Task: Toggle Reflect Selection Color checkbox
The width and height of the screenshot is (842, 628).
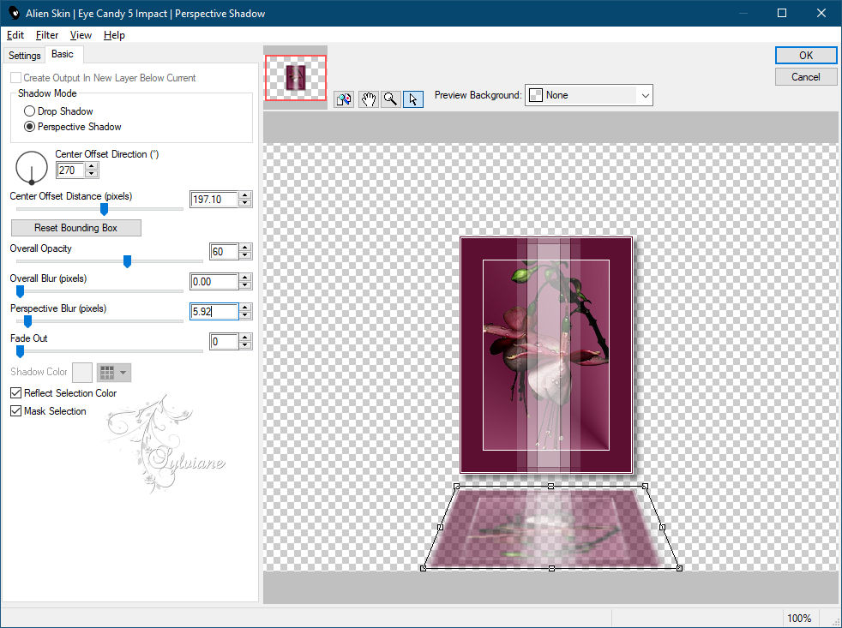Action: pos(16,393)
